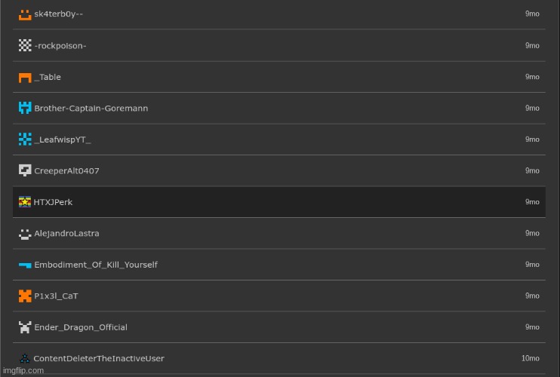Viewport: 560px width, 377px height.
Task: Click CreeperAlt0407 white avatar icon
Action: click(25, 170)
